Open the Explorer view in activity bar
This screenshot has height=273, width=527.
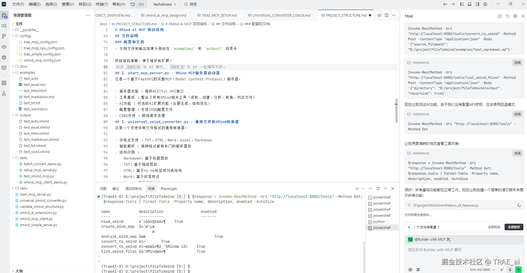coord(4,16)
